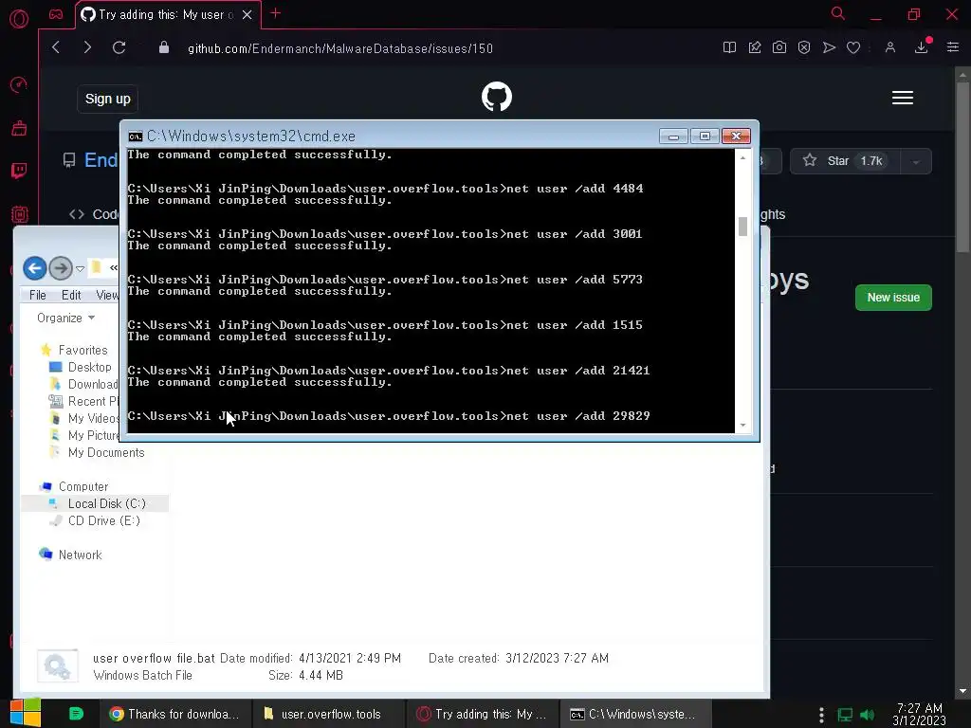The image size is (971, 728).
Task: Click the cmd scrollbar up arrow
Action: coord(742,158)
